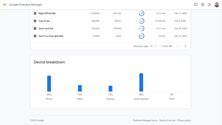Click the 478,056 plays value
222x125 pixels.
tap(96, 28)
